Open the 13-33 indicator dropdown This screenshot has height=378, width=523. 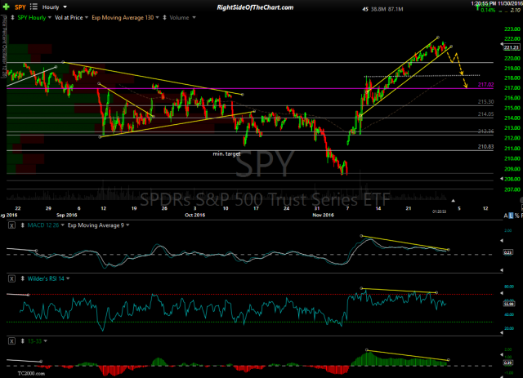(38, 341)
